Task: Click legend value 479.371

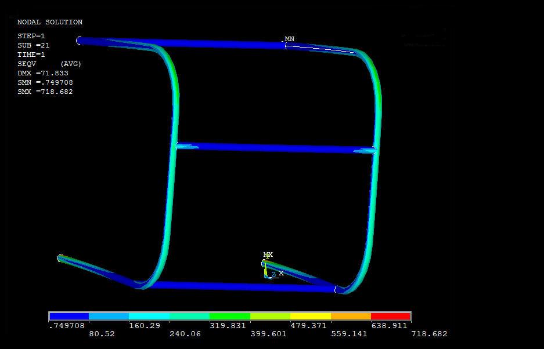Action: (x=308, y=326)
